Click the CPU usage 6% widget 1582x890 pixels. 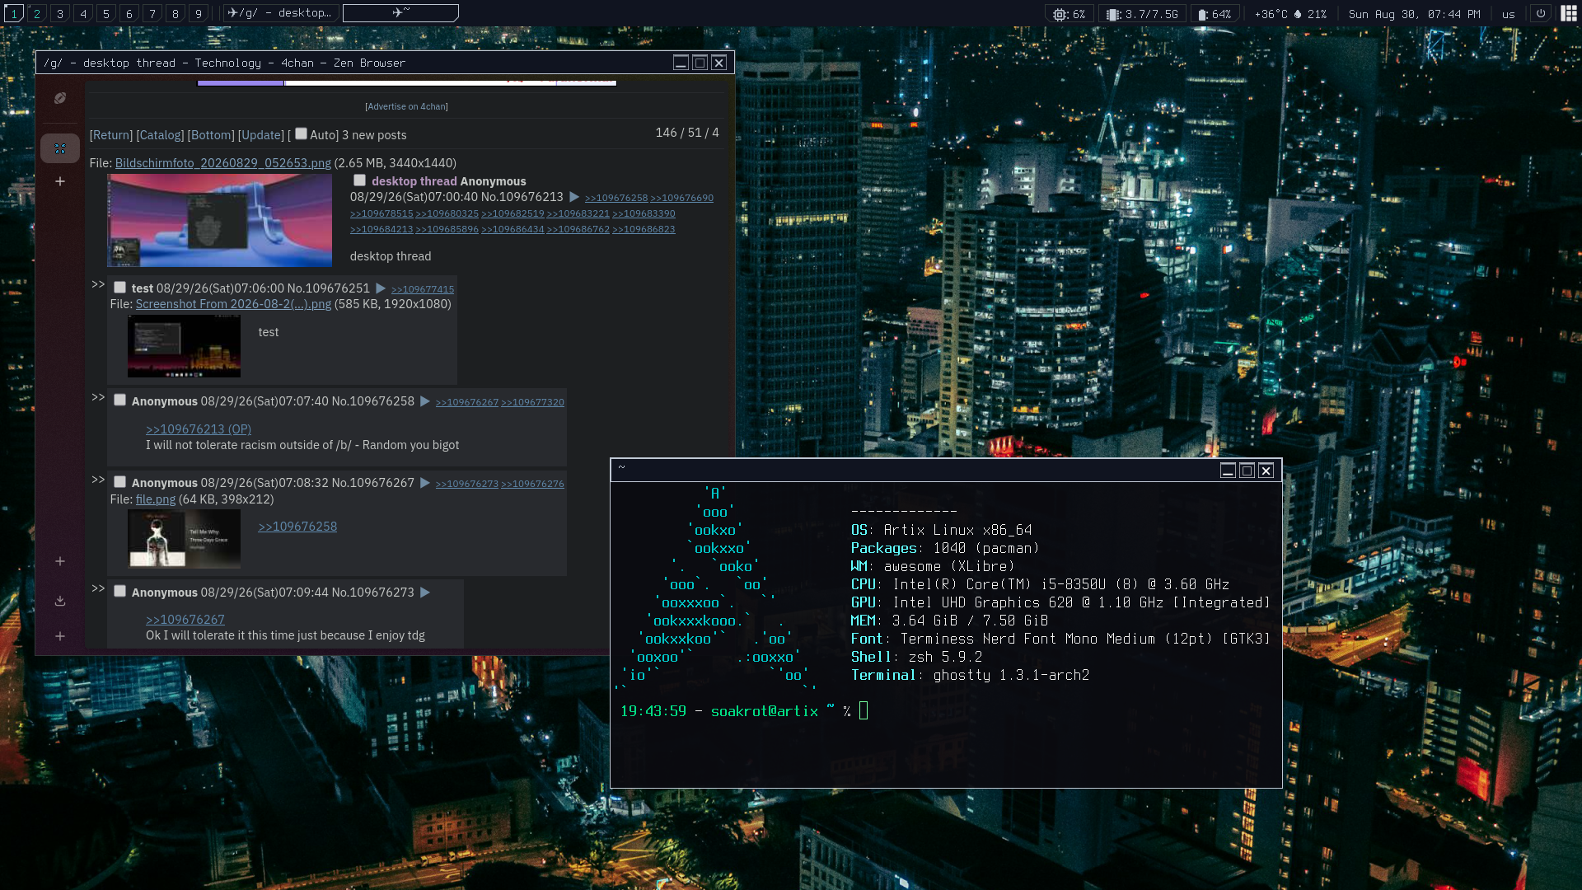1069,14
